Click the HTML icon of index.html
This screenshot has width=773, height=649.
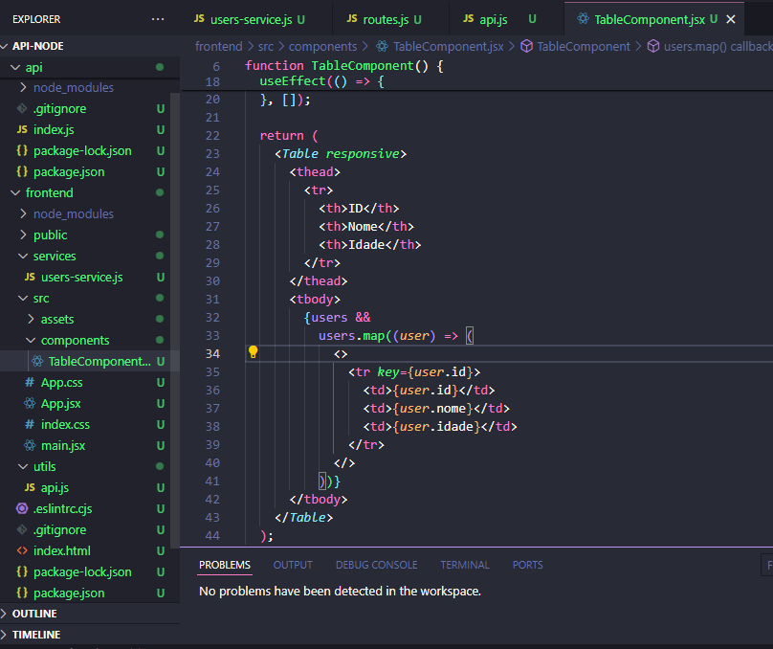[22, 550]
